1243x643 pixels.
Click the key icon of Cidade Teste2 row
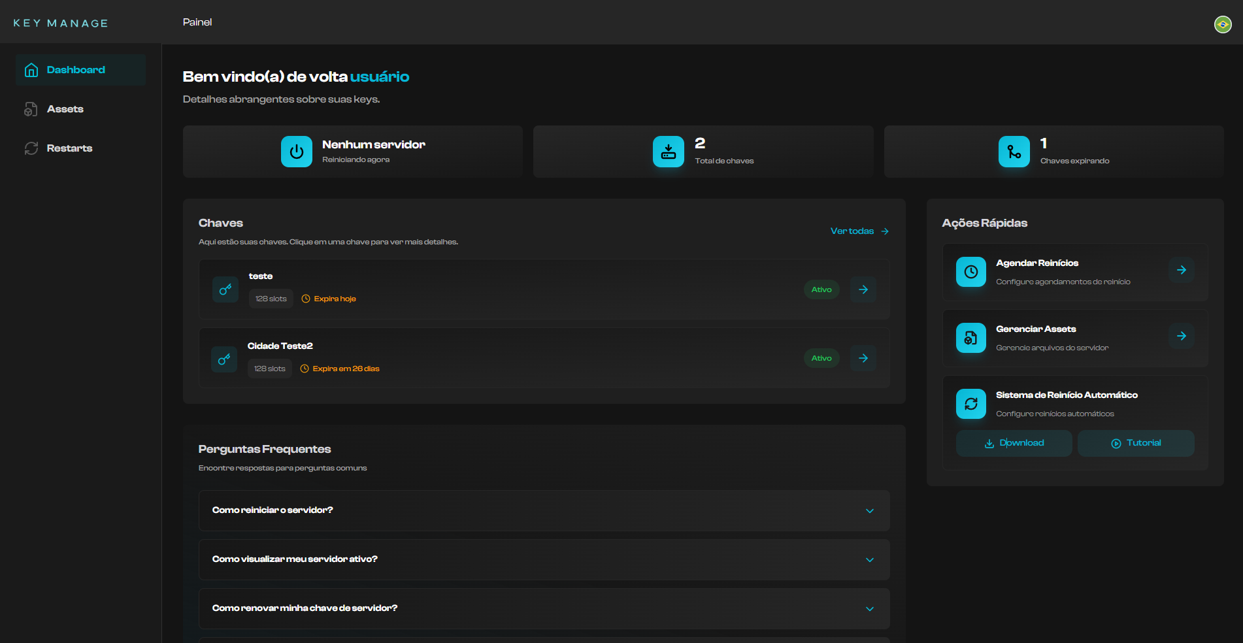[224, 359]
